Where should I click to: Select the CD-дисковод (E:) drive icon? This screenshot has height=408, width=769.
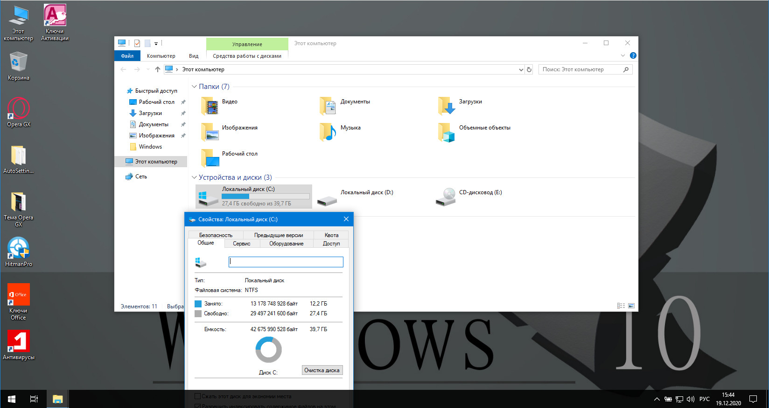[x=446, y=197]
